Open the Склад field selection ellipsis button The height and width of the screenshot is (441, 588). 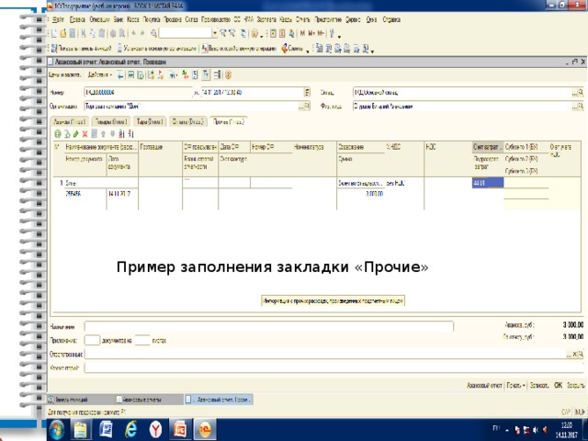[574, 93]
